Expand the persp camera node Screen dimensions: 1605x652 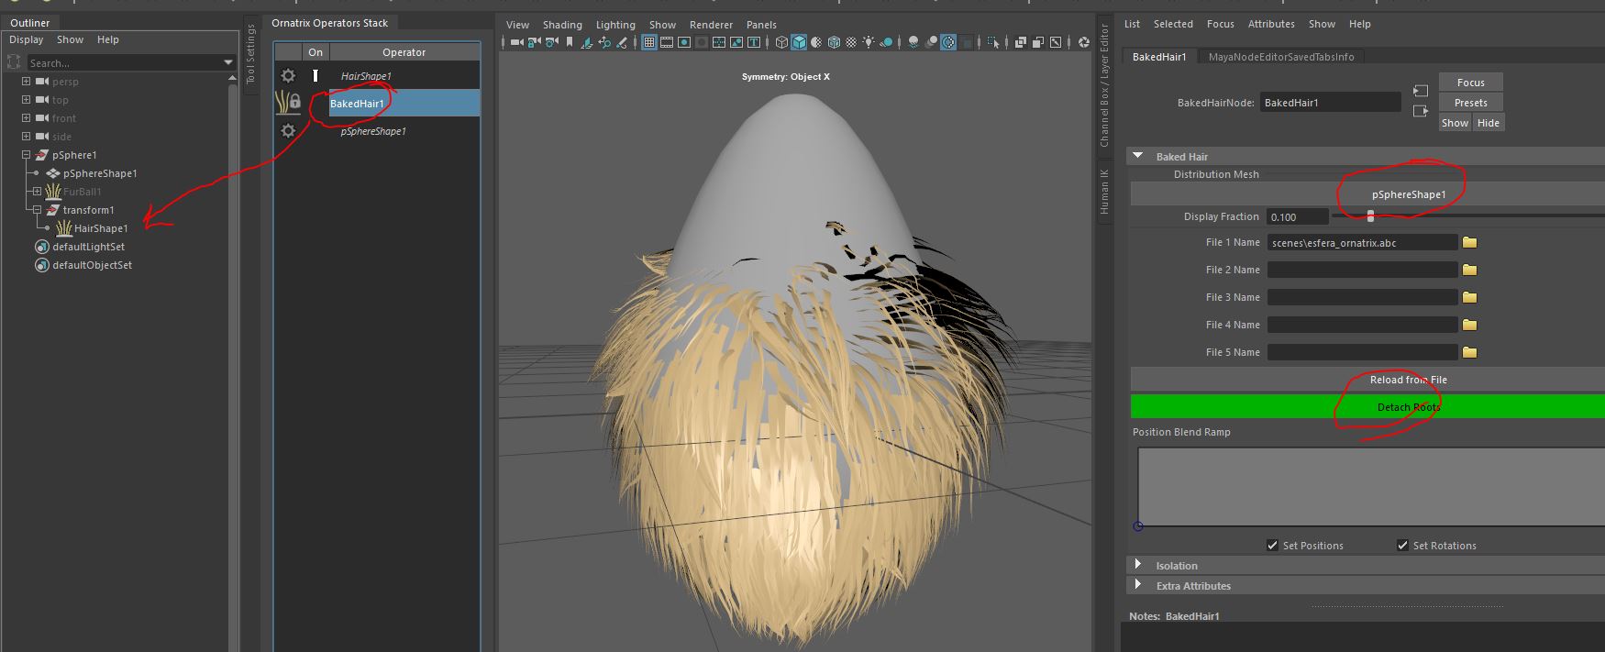(x=26, y=82)
